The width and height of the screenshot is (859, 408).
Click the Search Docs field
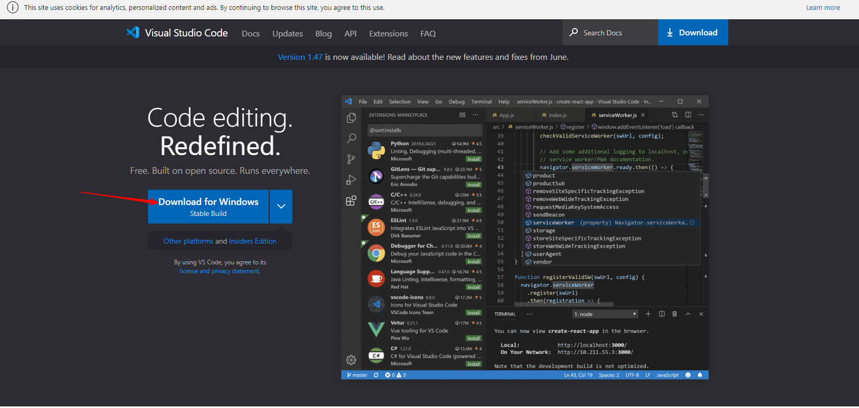tap(610, 33)
